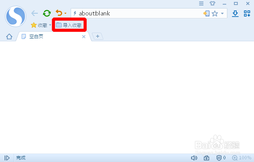The height and width of the screenshot is (162, 254).
Task: Open the browser repair first-aid kit icon
Action: (207, 158)
